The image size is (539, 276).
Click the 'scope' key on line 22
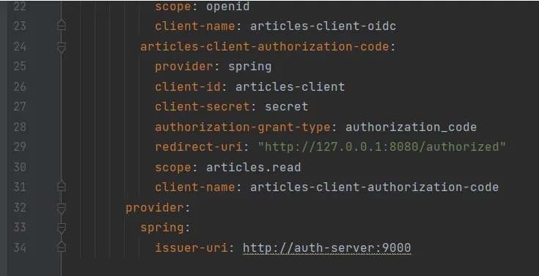pos(173,7)
